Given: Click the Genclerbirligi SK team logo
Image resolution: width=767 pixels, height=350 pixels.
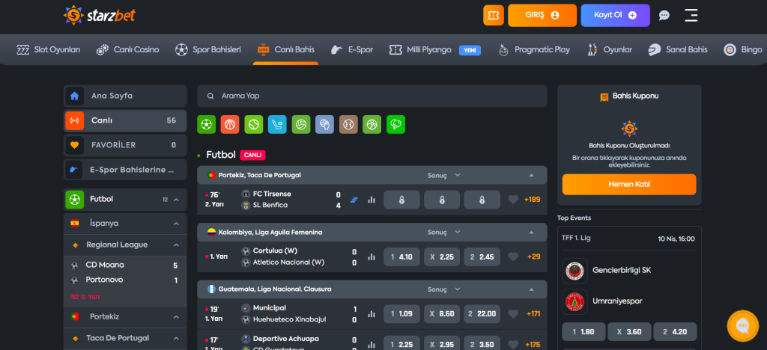Looking at the screenshot, I should (575, 271).
